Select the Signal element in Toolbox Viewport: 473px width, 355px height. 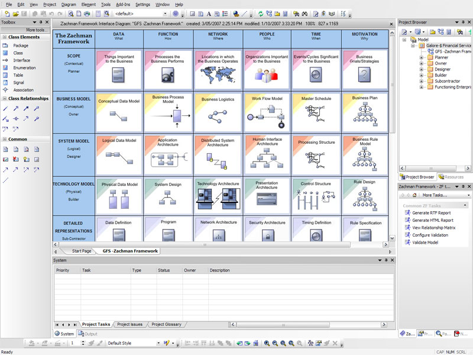[x=19, y=83]
